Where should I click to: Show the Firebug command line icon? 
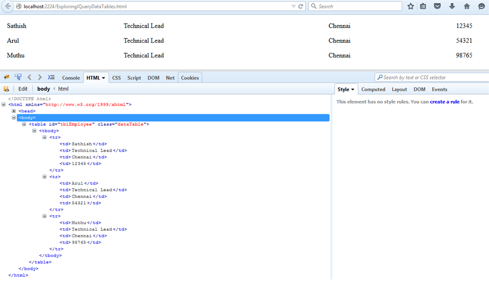point(51,77)
